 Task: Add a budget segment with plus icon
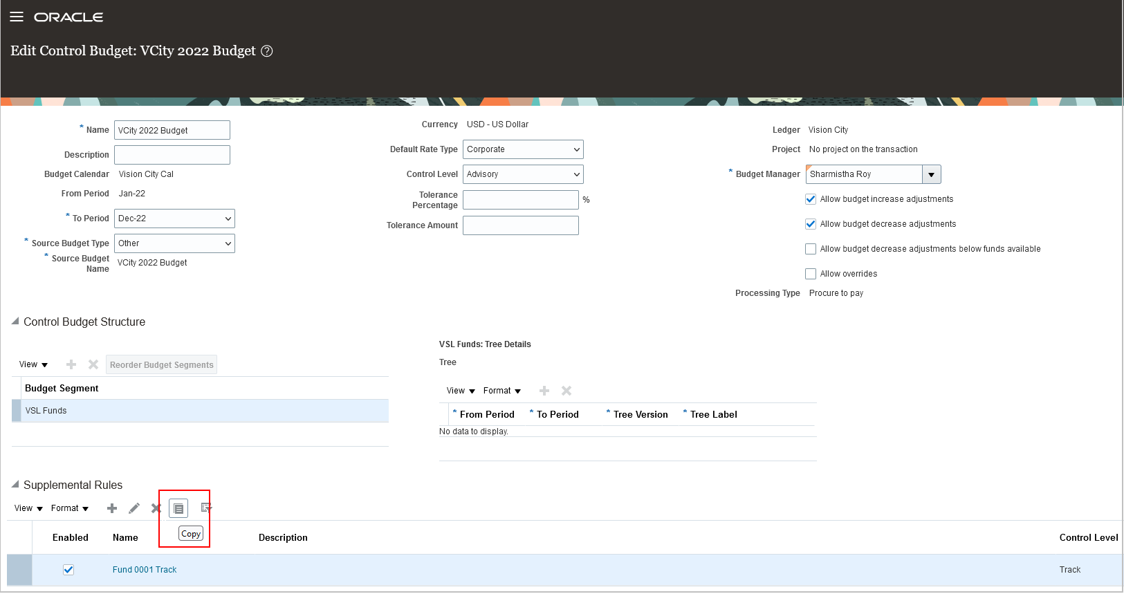[71, 364]
